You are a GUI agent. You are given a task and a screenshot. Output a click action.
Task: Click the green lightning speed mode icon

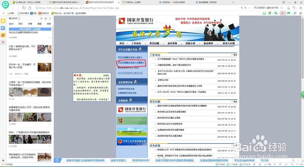point(245,8)
